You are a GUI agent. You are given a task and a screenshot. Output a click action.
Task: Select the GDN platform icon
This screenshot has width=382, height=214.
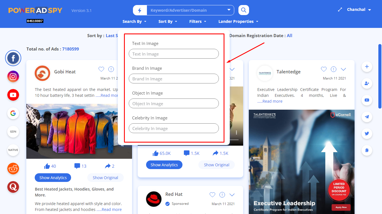(13, 132)
